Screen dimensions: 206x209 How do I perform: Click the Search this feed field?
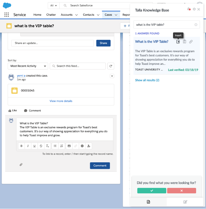(x=78, y=66)
